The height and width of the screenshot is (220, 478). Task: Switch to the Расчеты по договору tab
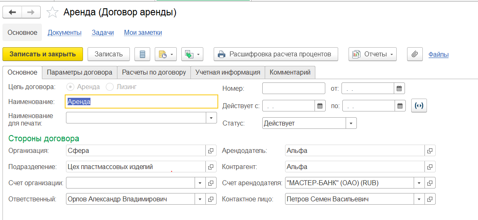coord(154,73)
